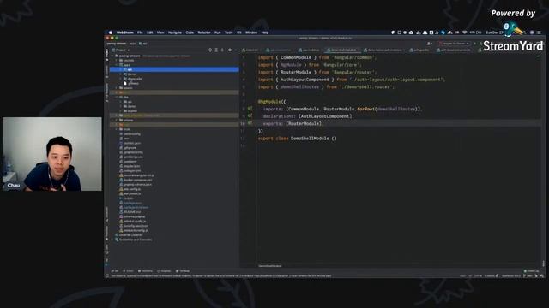
Task: Click AuthLayoutComponent in the import statement
Action: tap(305, 80)
